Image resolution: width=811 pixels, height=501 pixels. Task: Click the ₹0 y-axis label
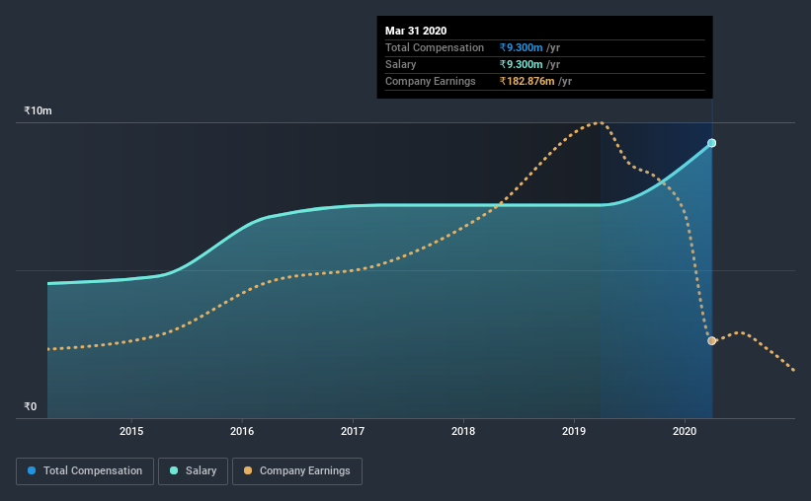coord(31,407)
